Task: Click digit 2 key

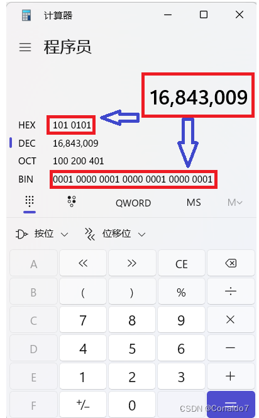Action: tap(132, 376)
